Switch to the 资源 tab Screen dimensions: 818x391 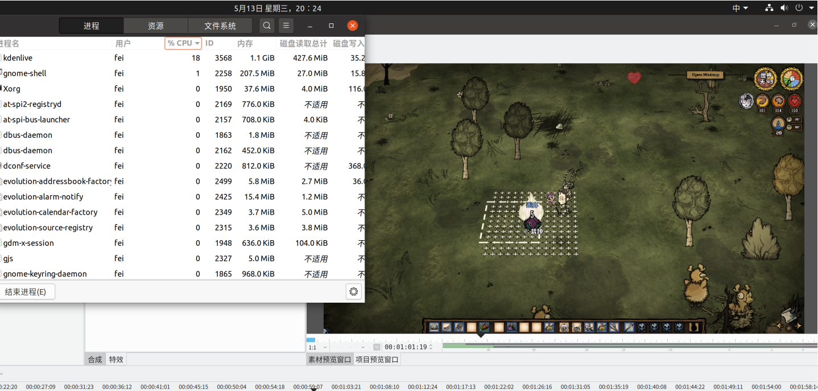tap(156, 26)
